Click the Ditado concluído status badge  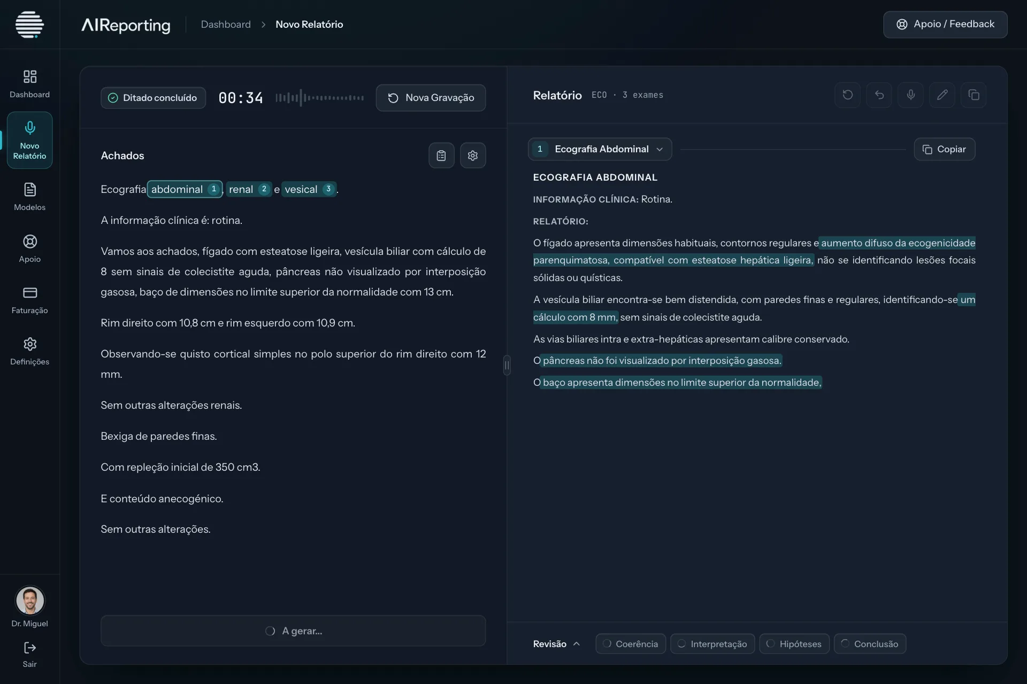click(154, 98)
